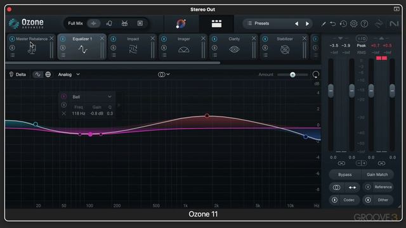Open the stereo channel mode dropdown
Image resolution: width=406 pixels, height=228 pixels.
pyautogui.click(x=164, y=75)
